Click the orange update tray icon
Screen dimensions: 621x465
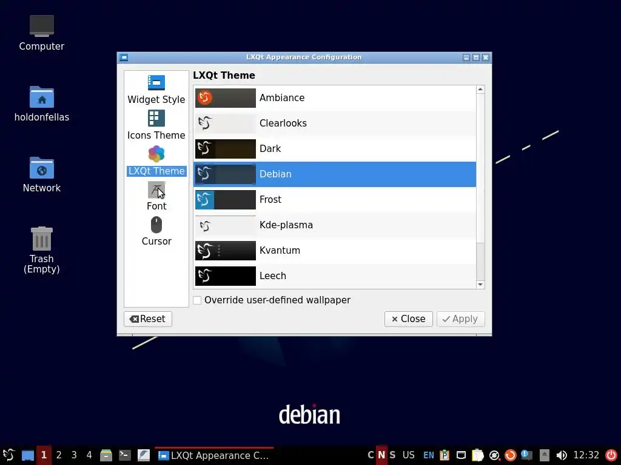tap(510, 455)
